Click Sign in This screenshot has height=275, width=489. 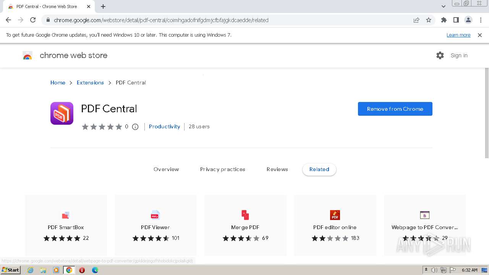click(x=459, y=55)
